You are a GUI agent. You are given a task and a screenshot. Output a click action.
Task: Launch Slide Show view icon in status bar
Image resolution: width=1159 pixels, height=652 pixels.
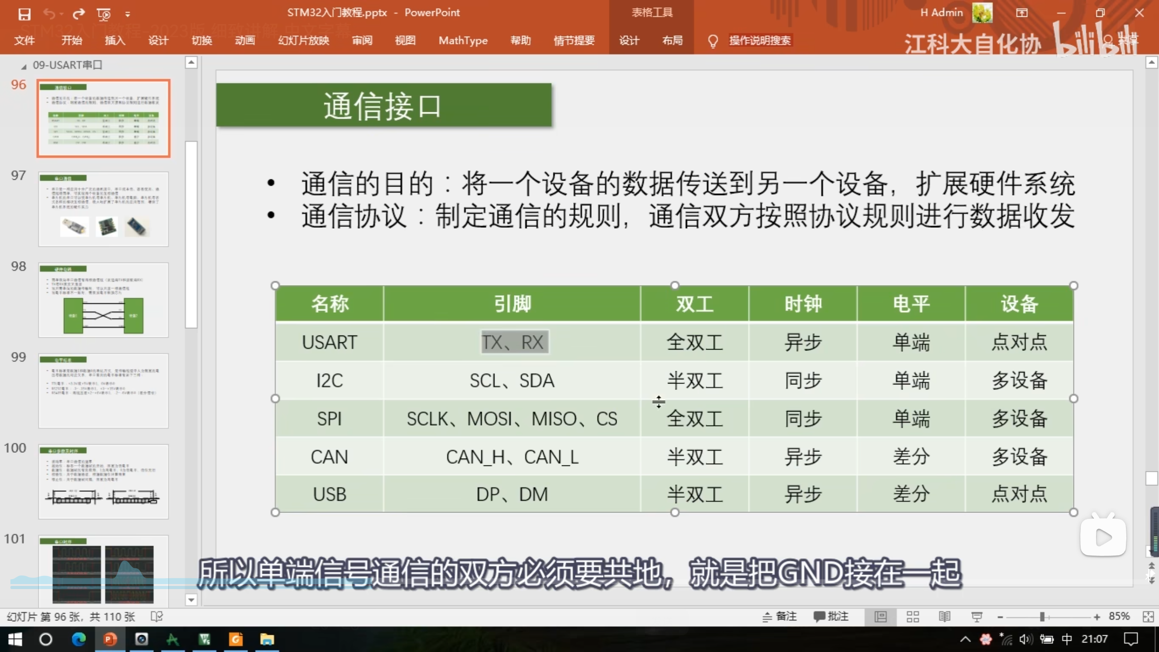[977, 617]
